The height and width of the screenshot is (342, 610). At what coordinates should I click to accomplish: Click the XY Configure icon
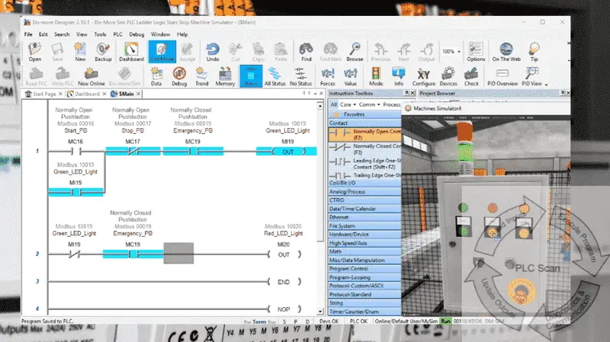pyautogui.click(x=424, y=76)
